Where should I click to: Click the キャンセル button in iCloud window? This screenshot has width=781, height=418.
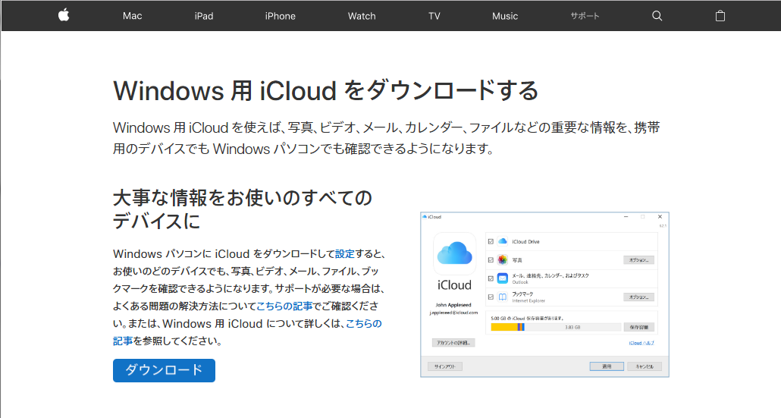[644, 366]
